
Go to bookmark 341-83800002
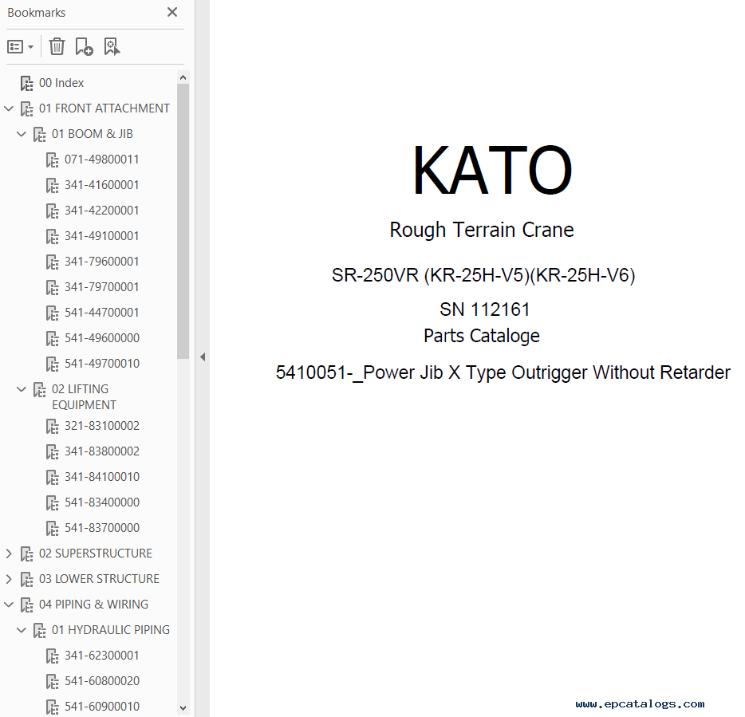[102, 451]
